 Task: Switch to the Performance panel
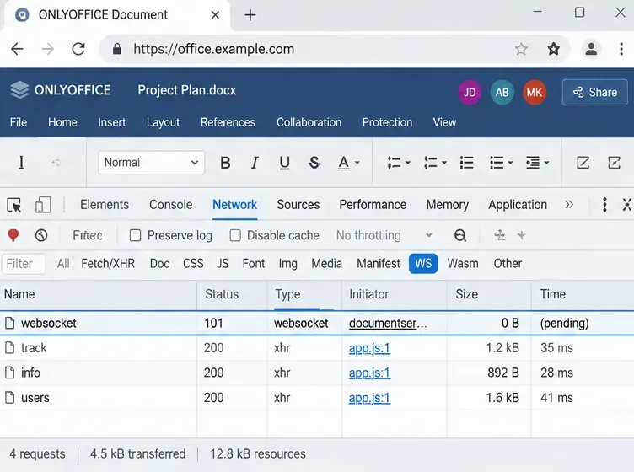point(373,205)
